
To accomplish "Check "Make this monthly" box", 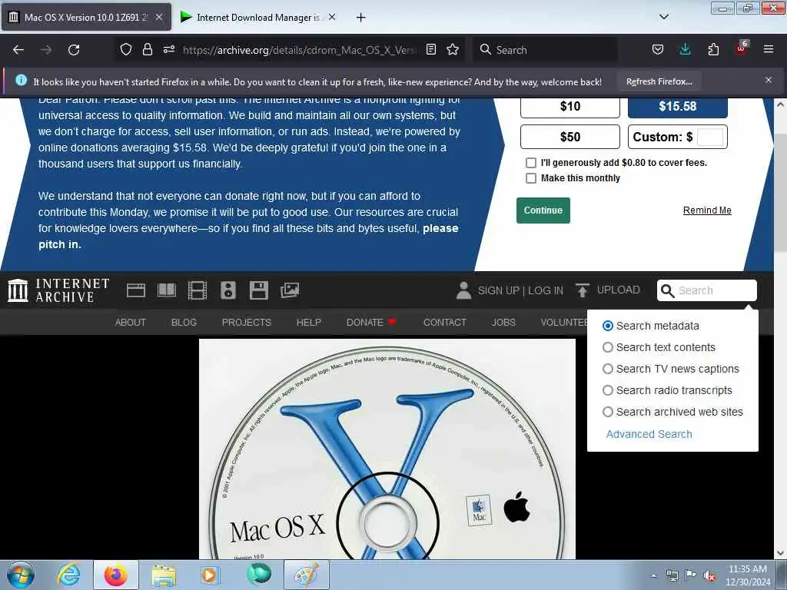I will (530, 178).
